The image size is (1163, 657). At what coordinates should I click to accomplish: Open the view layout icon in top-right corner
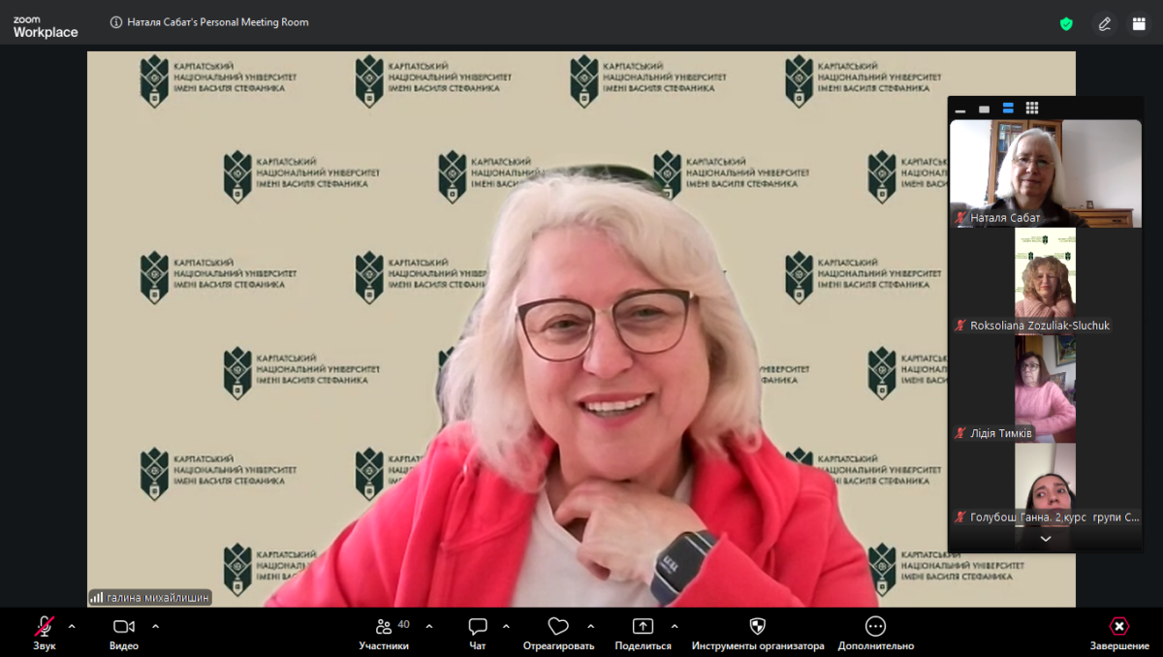click(x=1139, y=23)
